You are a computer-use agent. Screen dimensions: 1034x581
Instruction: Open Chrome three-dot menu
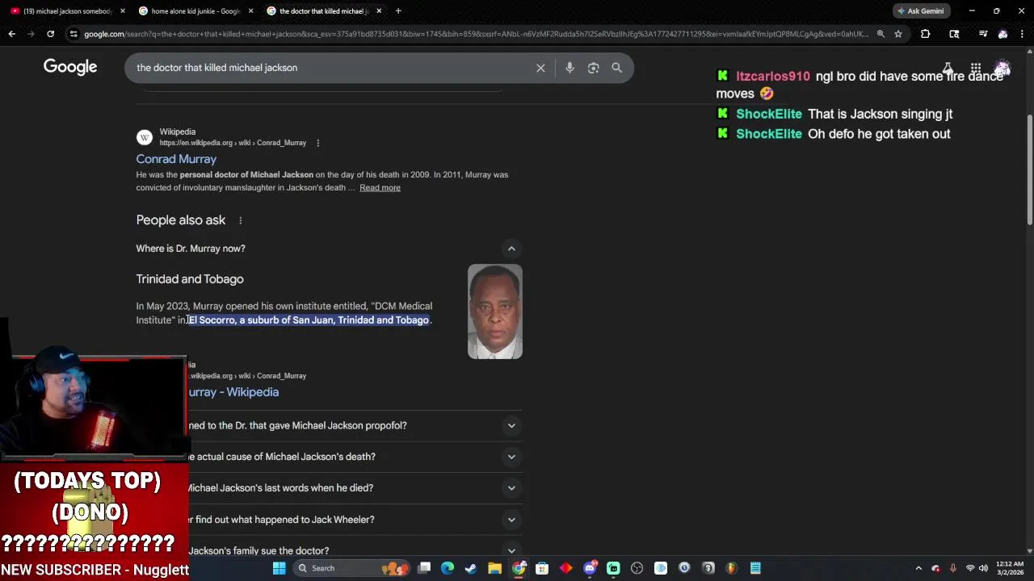[1022, 34]
